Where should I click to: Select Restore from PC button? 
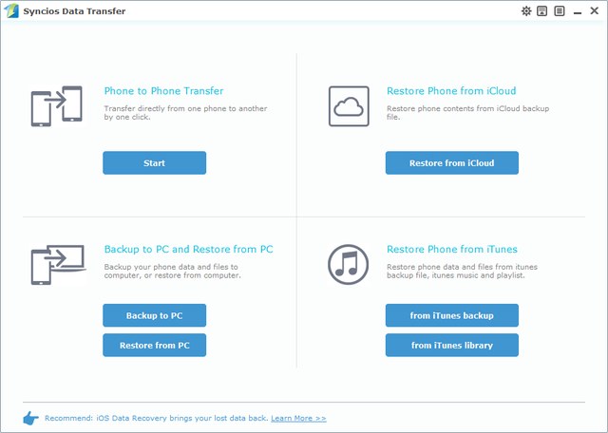pyautogui.click(x=154, y=345)
